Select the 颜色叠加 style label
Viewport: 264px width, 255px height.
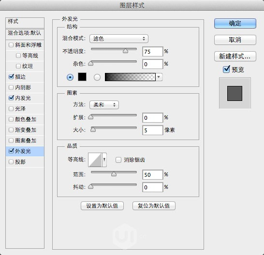(x=26, y=119)
